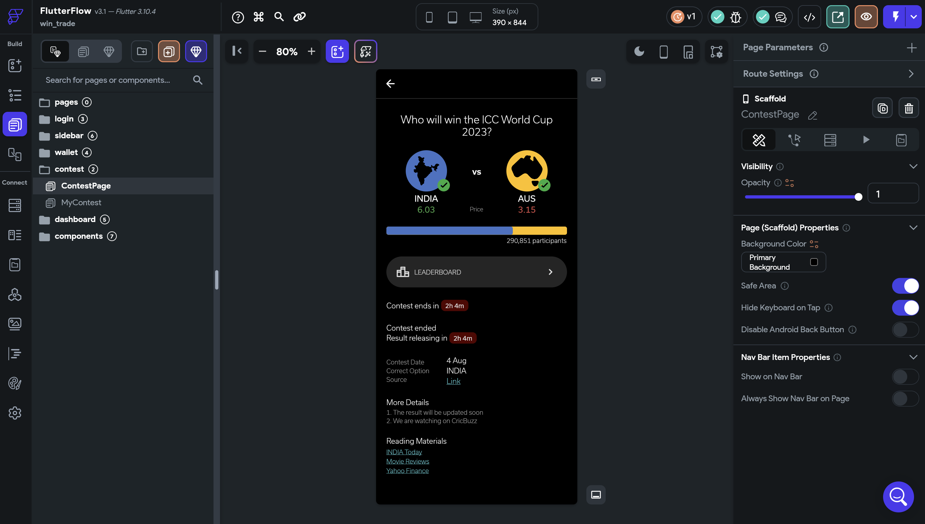925x524 pixels.
Task: Select phone device size icon
Action: tap(429, 17)
